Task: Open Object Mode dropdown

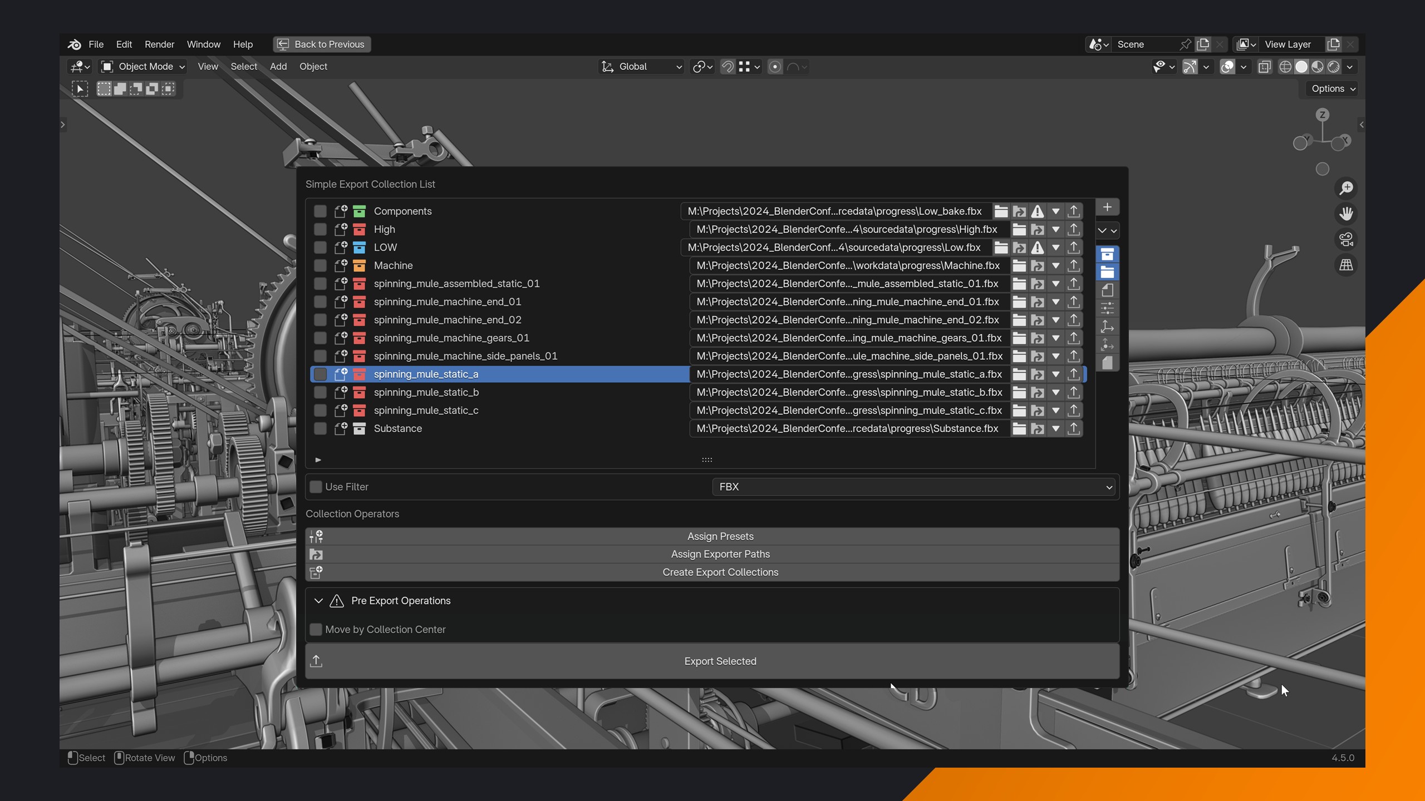Action: (142, 67)
